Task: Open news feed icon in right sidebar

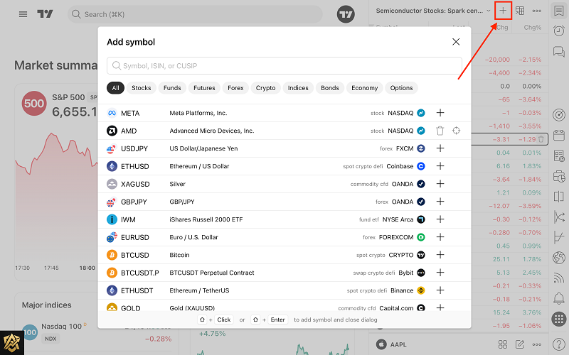Action: 559,278
